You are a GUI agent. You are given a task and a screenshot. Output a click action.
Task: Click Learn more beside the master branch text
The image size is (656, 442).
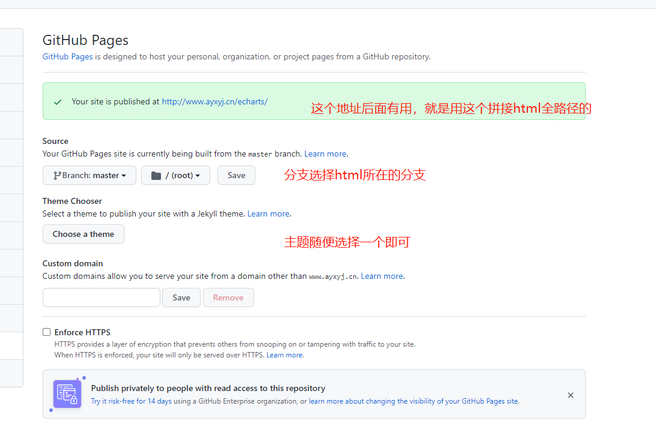pyautogui.click(x=324, y=153)
